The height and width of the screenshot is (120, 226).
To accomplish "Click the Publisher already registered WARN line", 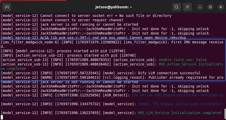I will (112, 78).
